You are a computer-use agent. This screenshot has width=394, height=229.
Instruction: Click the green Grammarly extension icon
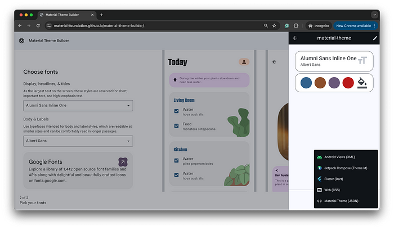(286, 26)
